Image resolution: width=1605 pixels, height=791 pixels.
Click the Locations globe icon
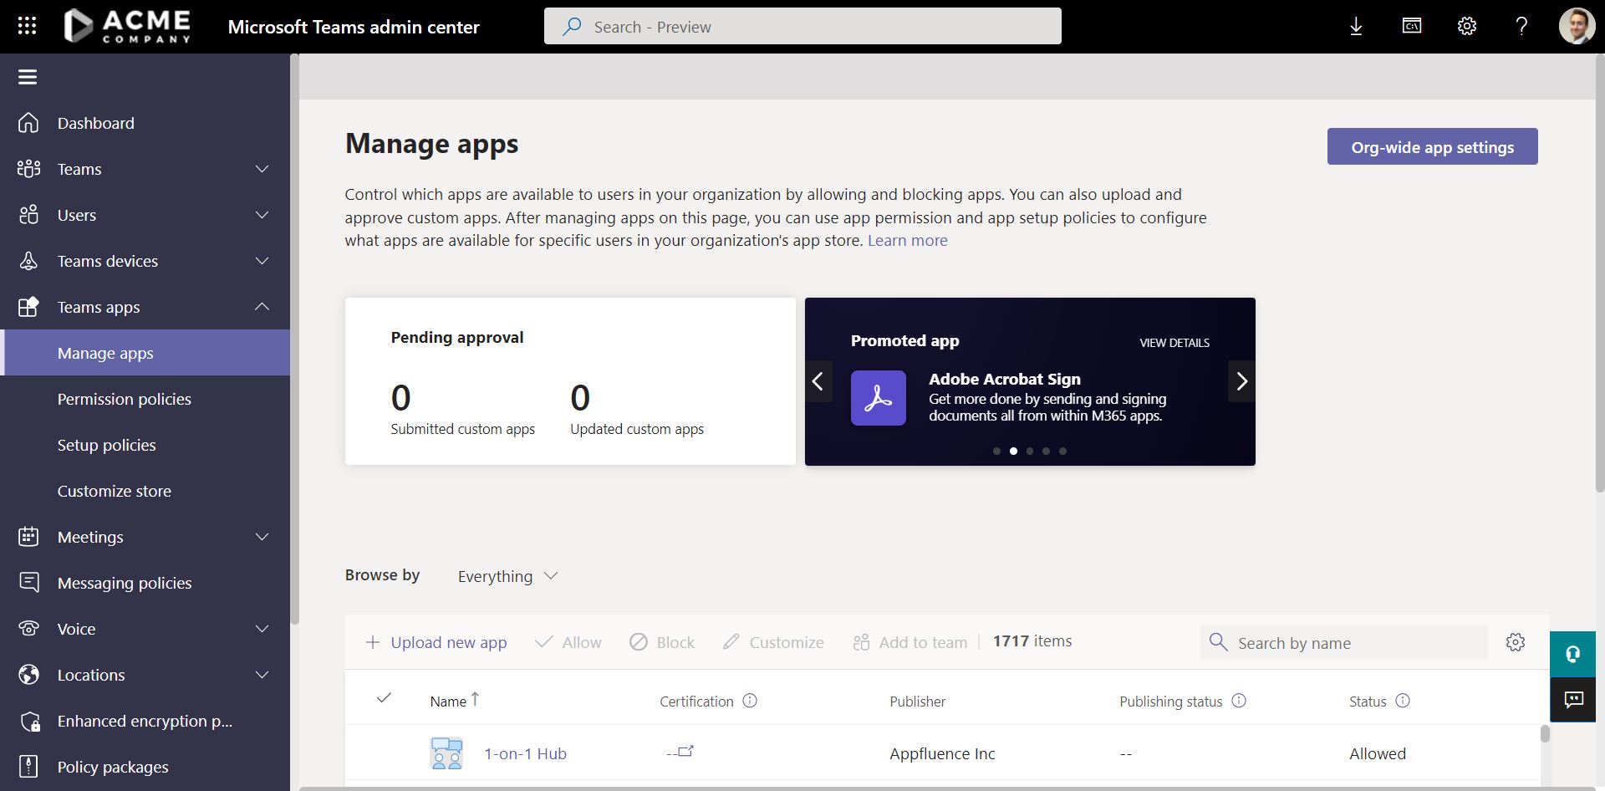coord(28,675)
